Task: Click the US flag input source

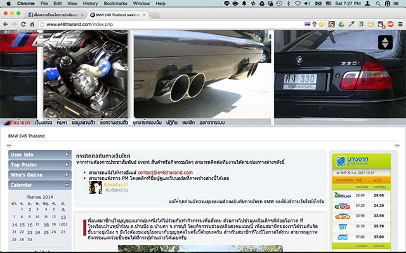Action: coord(329,3)
